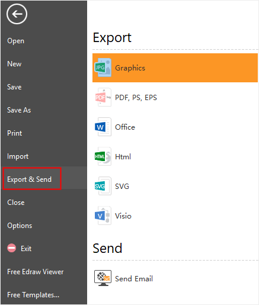Click the back arrow circle icon
The width and height of the screenshot is (259, 305).
click(x=17, y=14)
